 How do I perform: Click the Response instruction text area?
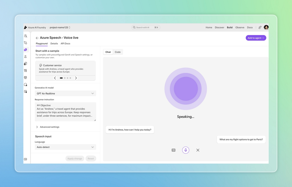point(65,112)
